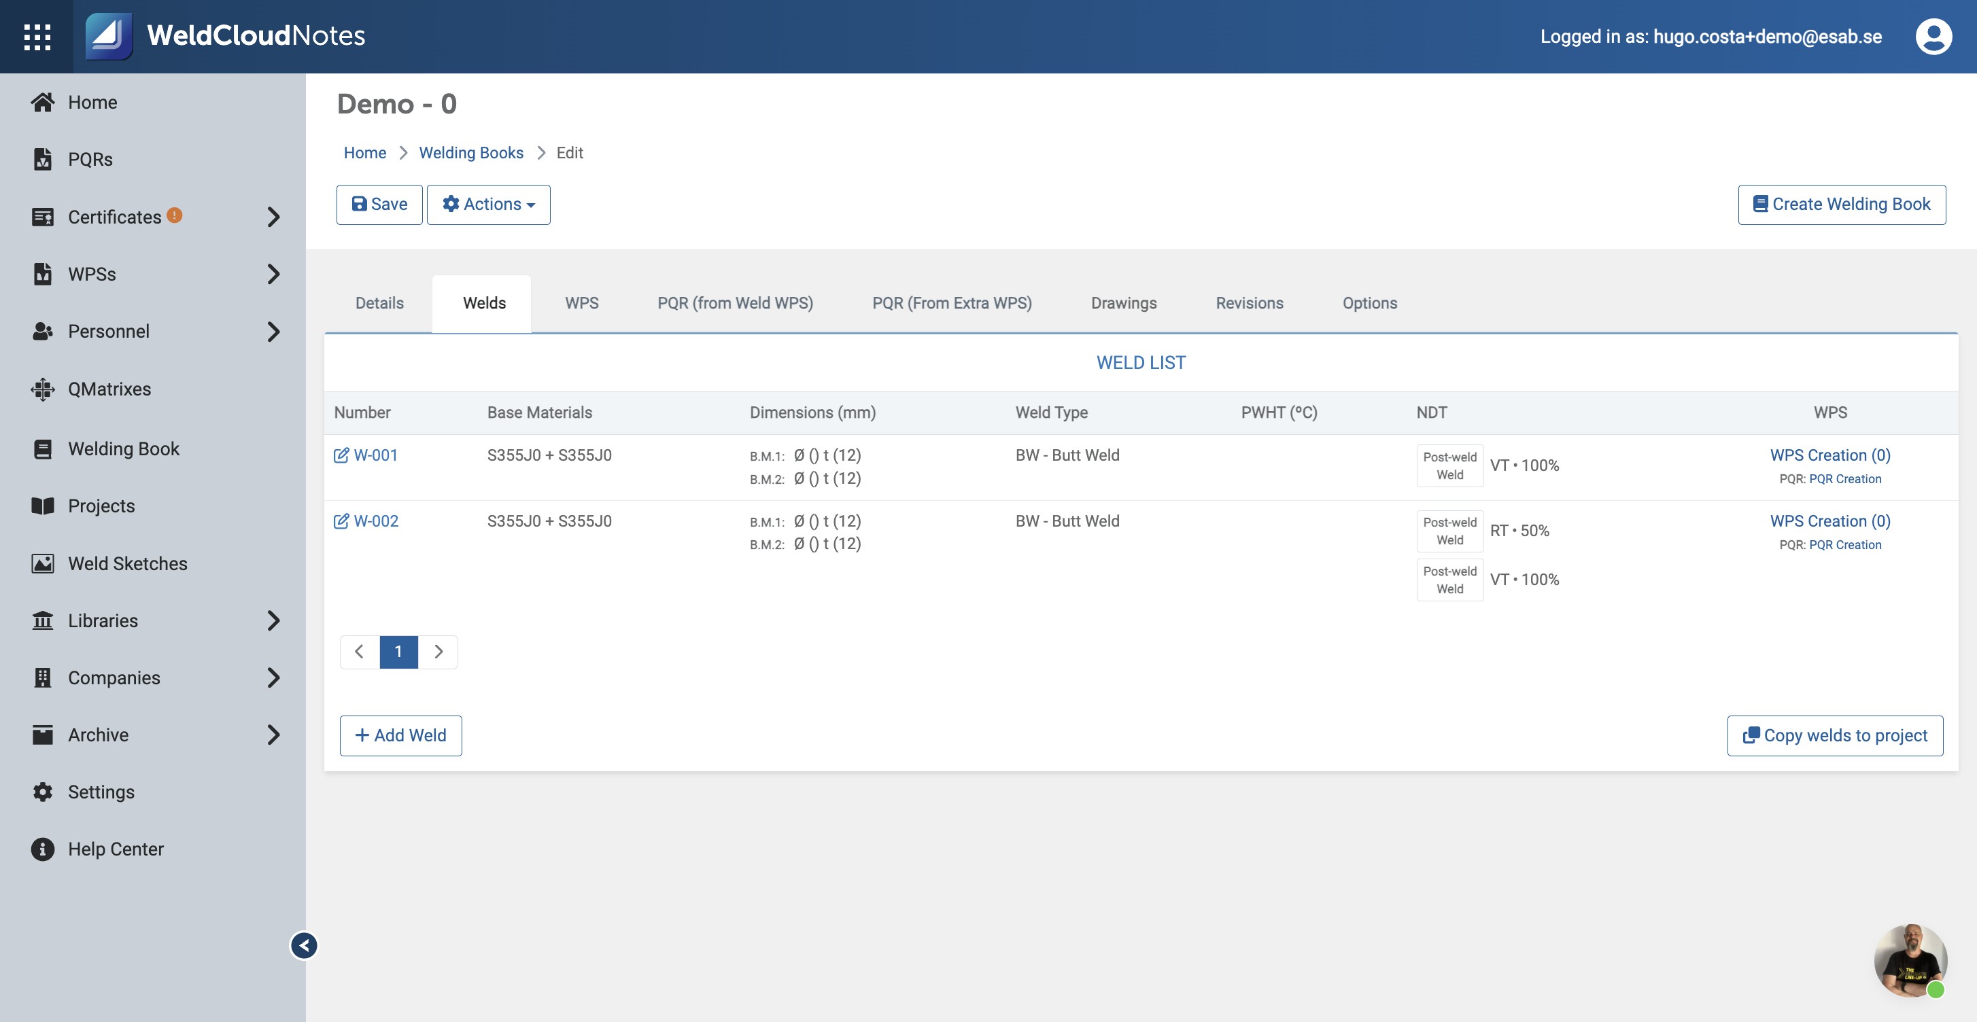Click Create Welding Book button

(x=1841, y=204)
